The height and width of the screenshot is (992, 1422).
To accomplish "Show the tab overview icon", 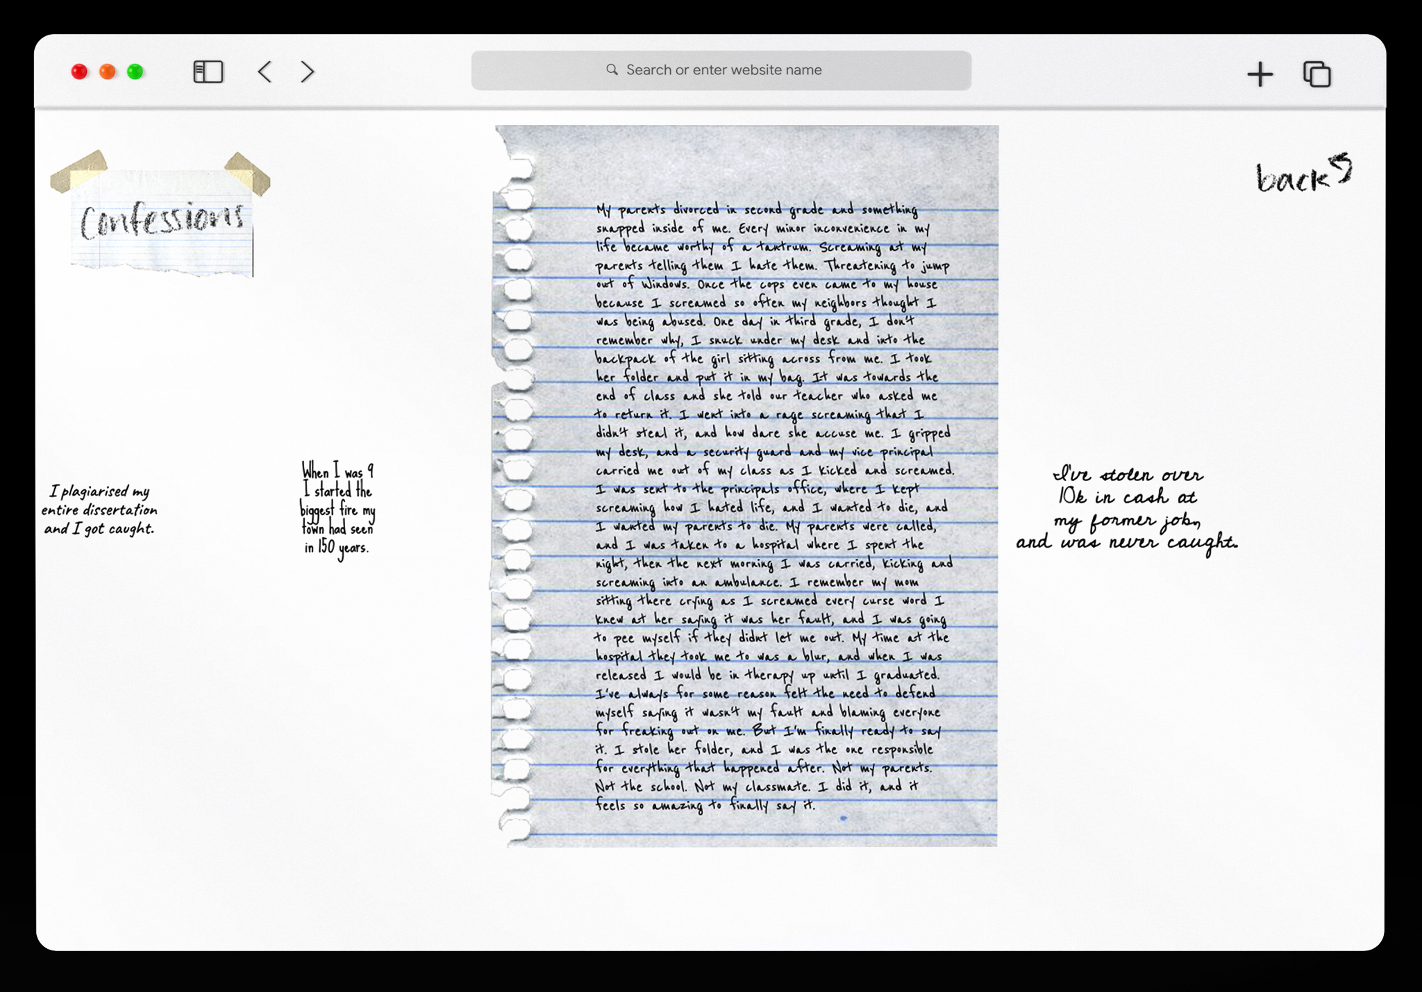I will click(x=1316, y=74).
